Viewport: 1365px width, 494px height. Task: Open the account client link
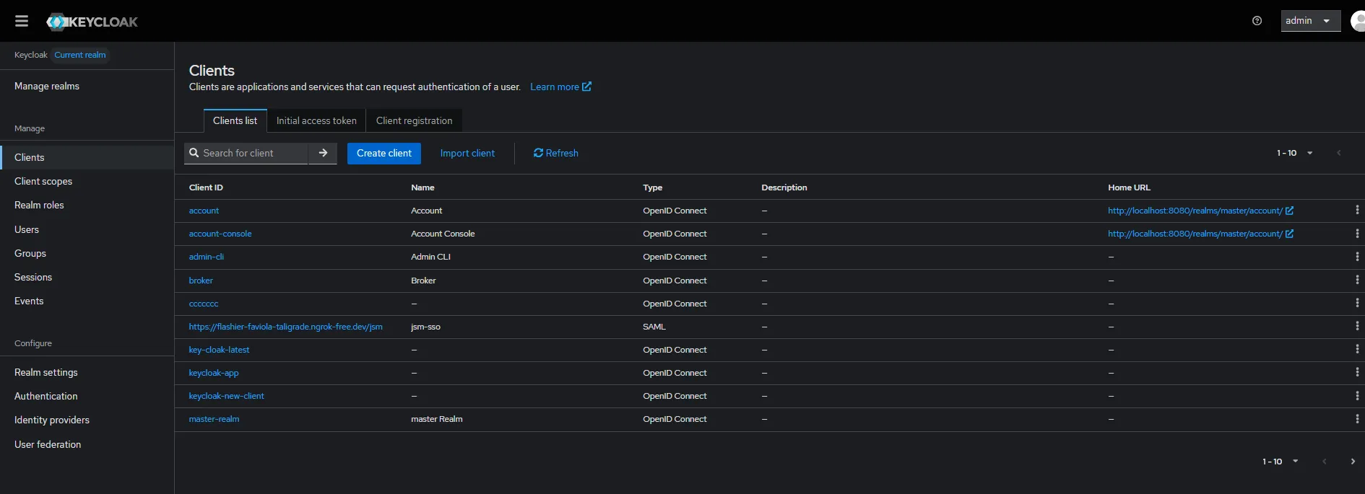[204, 211]
